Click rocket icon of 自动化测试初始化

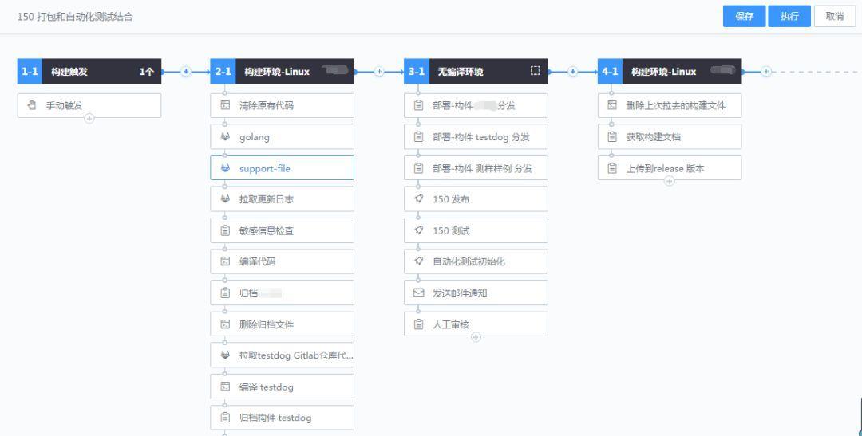[x=418, y=261]
